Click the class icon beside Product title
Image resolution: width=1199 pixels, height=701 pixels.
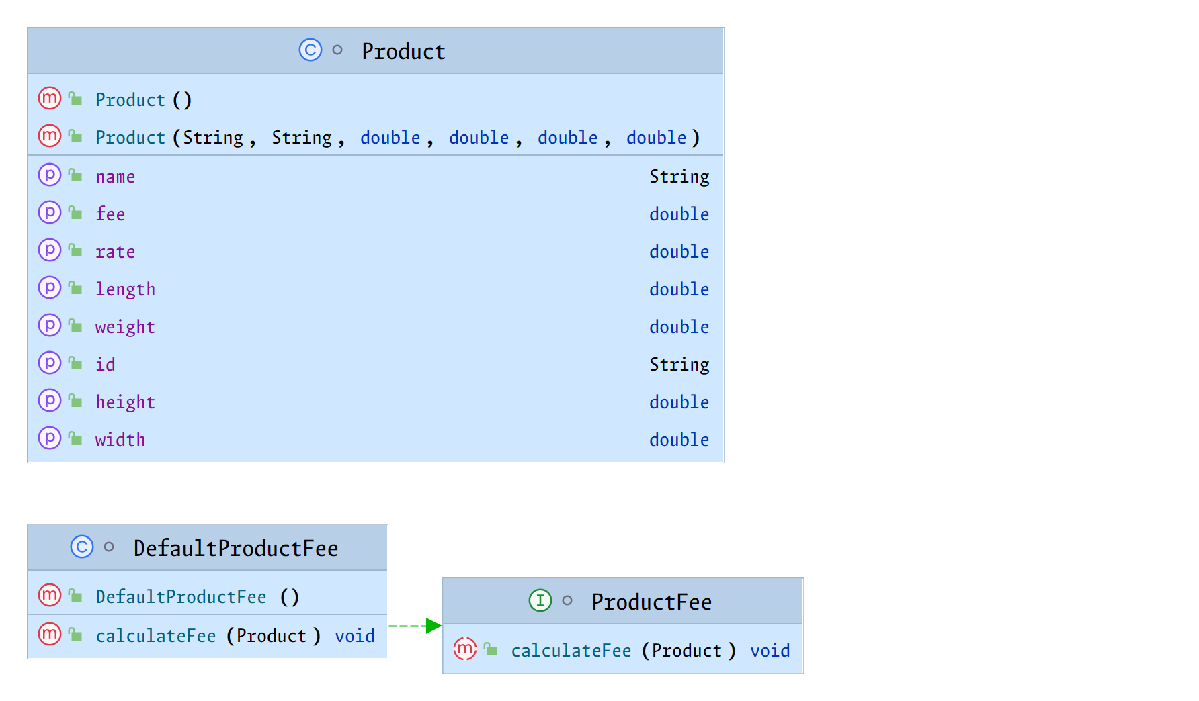coord(310,50)
